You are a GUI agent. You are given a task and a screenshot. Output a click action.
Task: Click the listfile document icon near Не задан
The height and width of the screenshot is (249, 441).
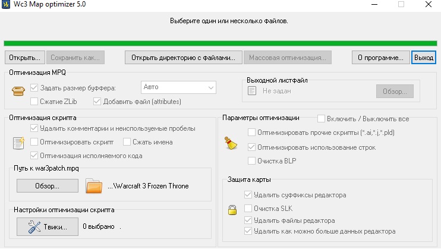252,91
